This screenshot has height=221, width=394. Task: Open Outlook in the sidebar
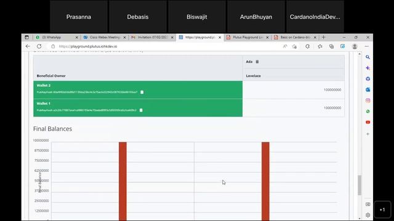pos(368,90)
